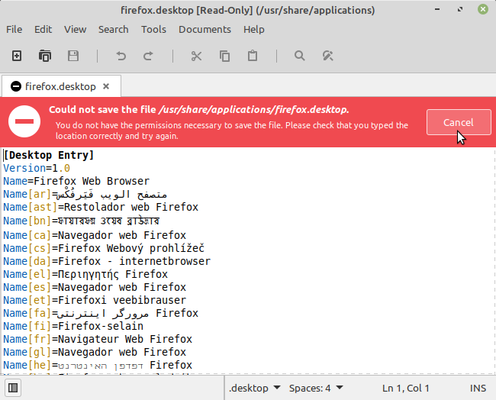Click the Name[da] internetbrowser line
Image resolution: width=496 pixels, height=400 pixels.
107,261
